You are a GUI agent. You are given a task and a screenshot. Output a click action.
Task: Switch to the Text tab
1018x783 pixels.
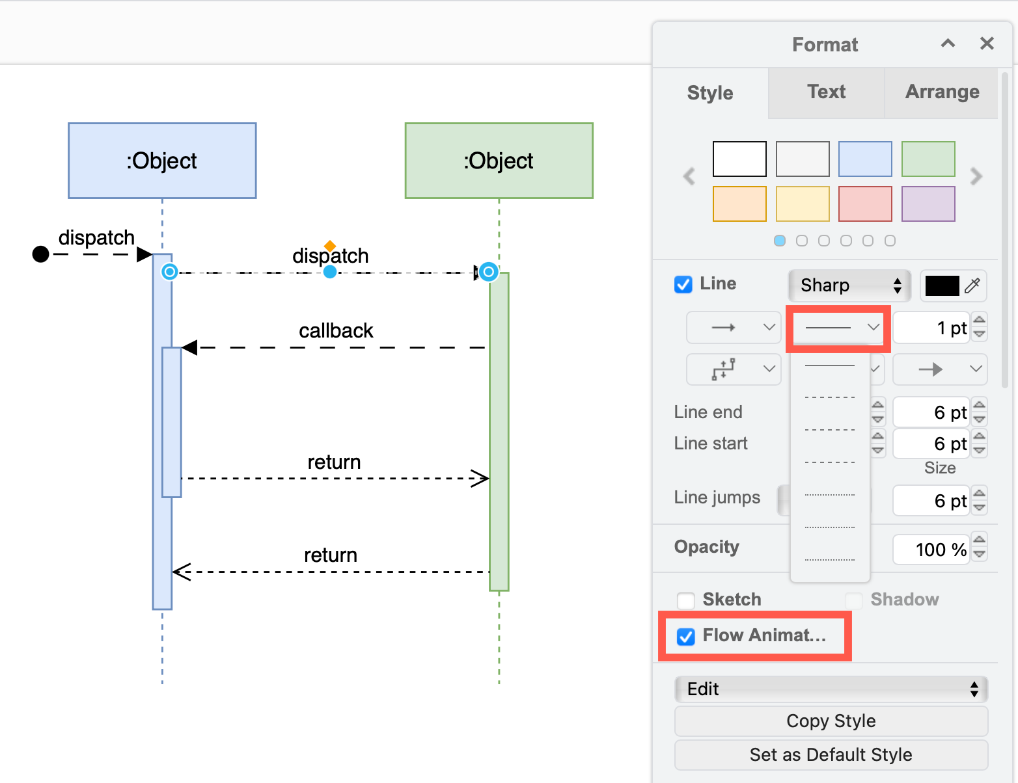pyautogui.click(x=825, y=92)
